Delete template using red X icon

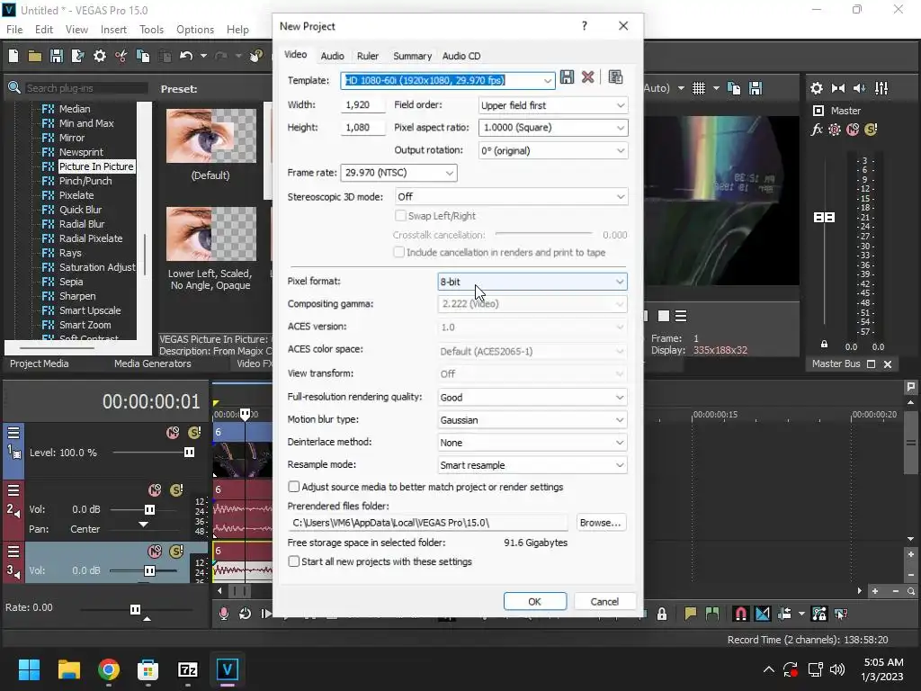point(587,77)
